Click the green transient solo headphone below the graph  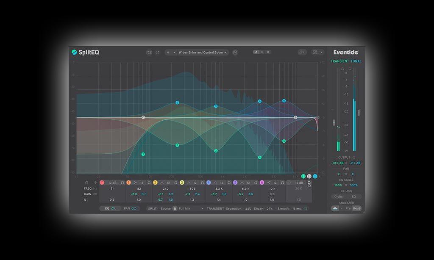(x=303, y=176)
